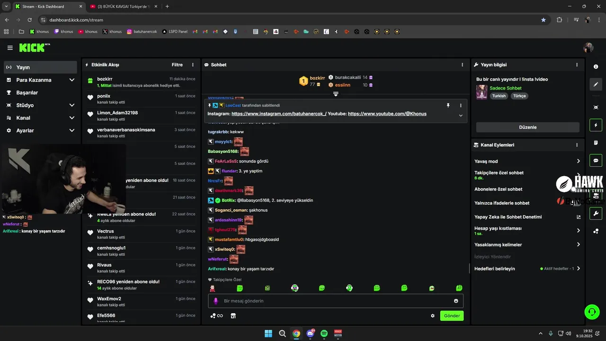Bookmark this page with the star icon

click(544, 20)
